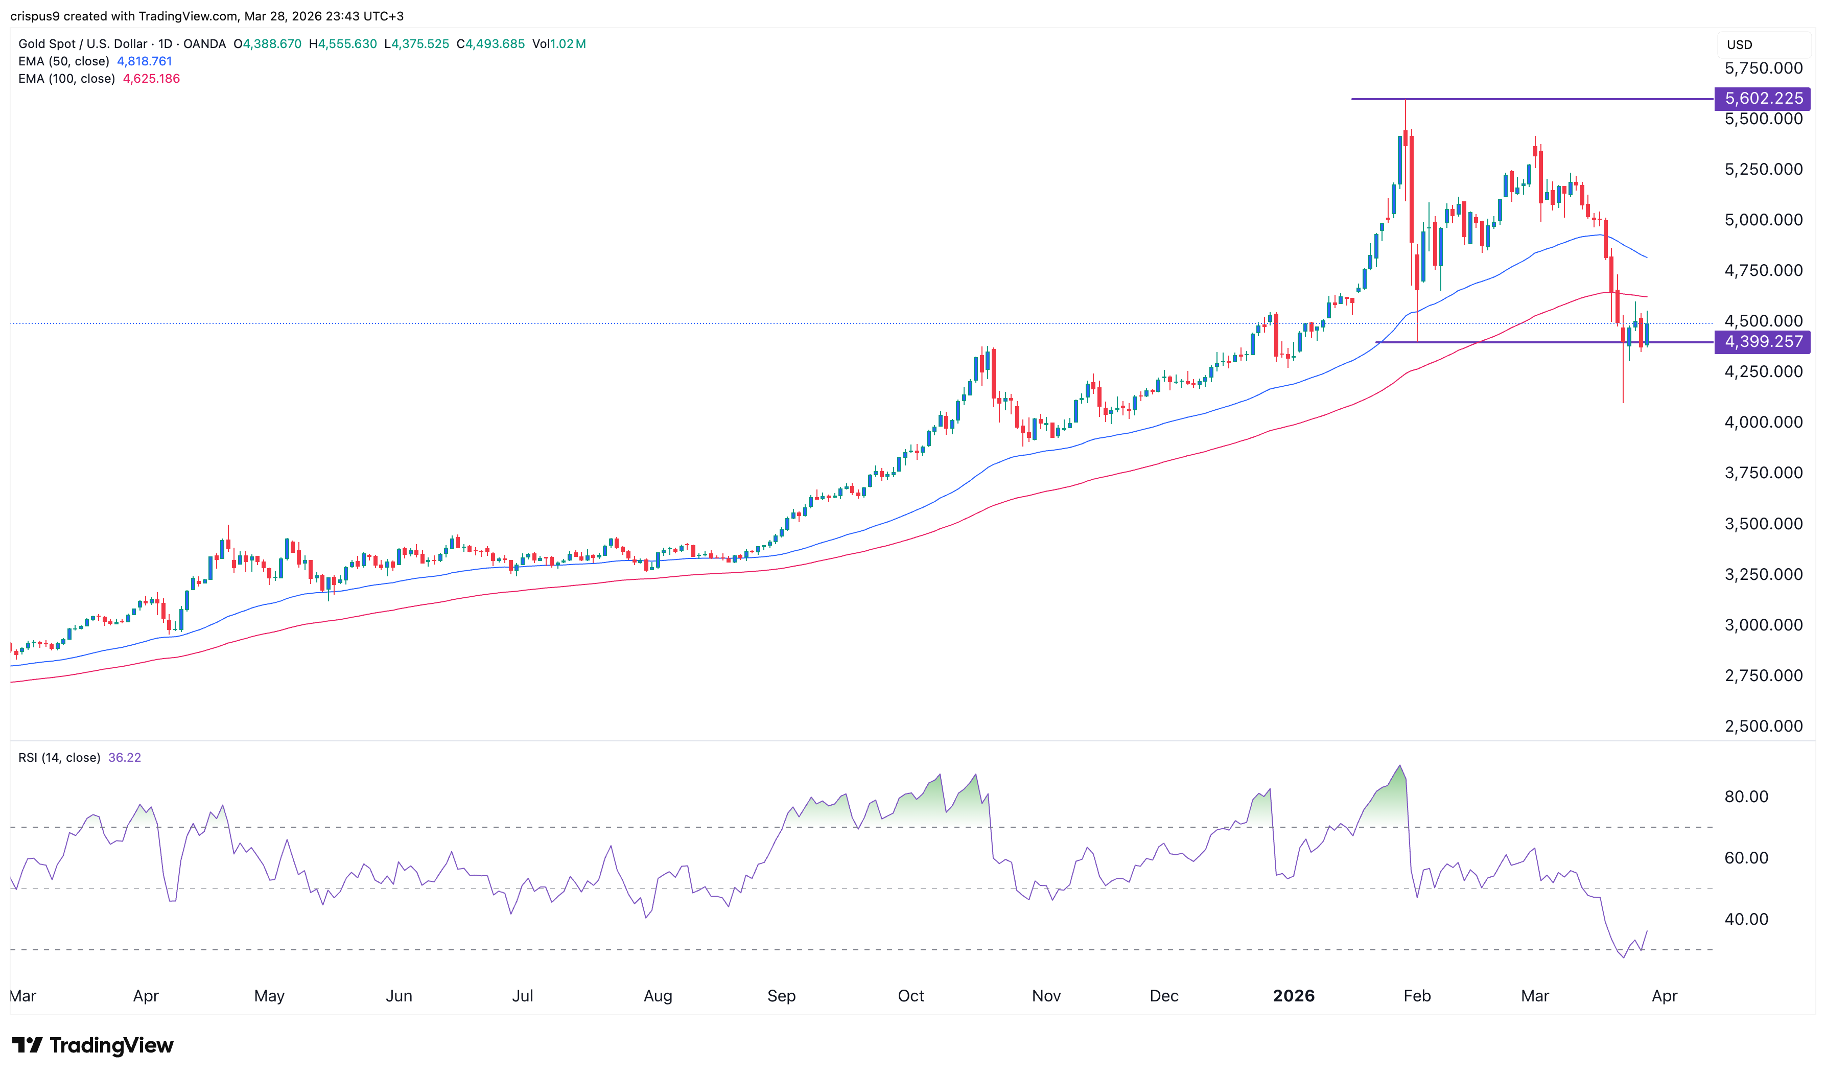Screen dimensions: 1826x1076
Task: Click the RSI value 36.22 in legend
Action: (x=125, y=757)
